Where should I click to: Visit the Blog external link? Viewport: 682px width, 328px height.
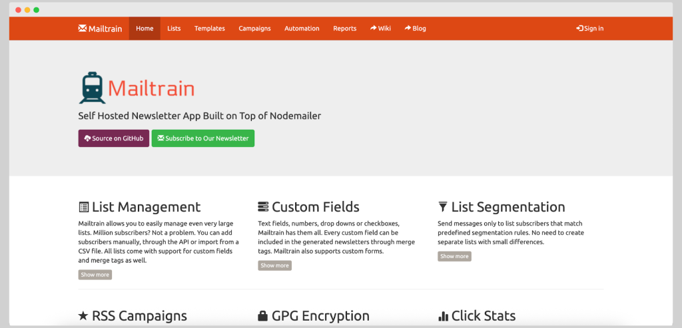pyautogui.click(x=416, y=29)
